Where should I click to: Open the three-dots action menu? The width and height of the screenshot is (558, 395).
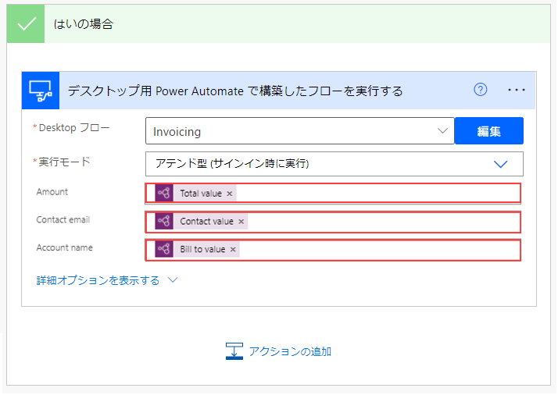(517, 90)
